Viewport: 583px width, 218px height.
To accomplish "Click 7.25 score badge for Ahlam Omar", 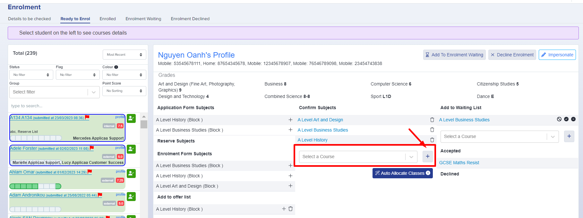I will coord(120,180).
